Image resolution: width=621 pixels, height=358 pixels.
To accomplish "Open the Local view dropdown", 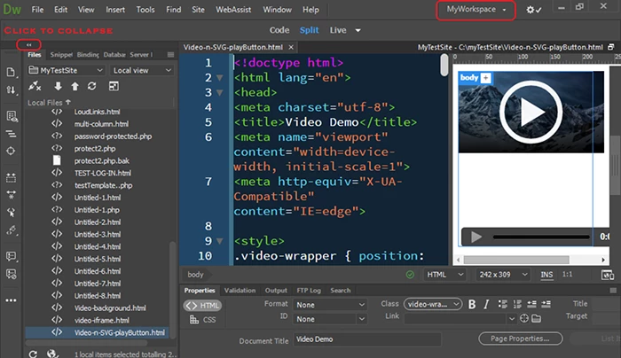I will [142, 70].
